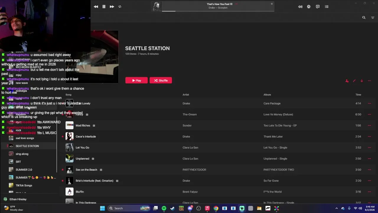Select the song Cece's Interlude
378x213 pixels.
(x=86, y=137)
